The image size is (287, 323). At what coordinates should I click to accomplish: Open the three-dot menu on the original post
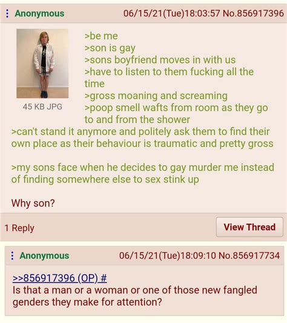[x=7, y=13]
